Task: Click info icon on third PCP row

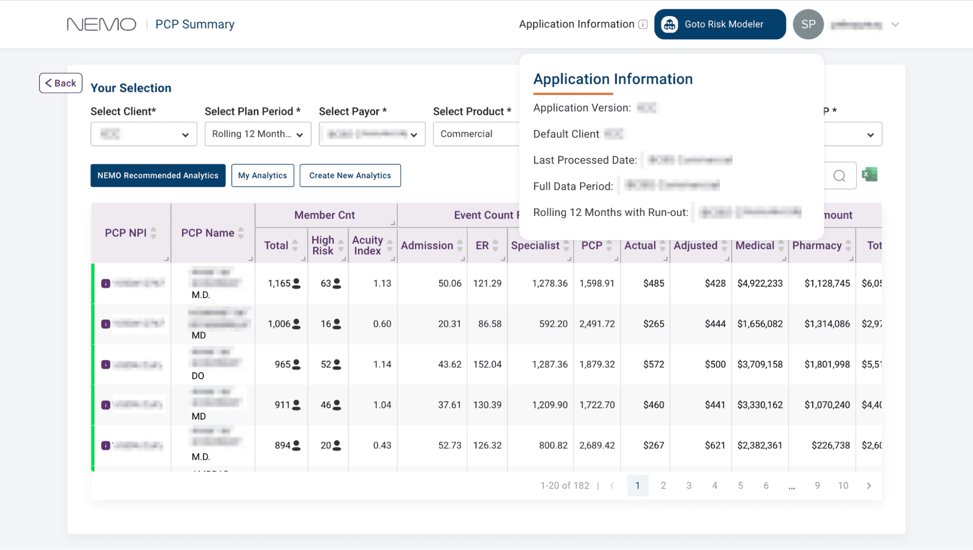Action: tap(105, 365)
